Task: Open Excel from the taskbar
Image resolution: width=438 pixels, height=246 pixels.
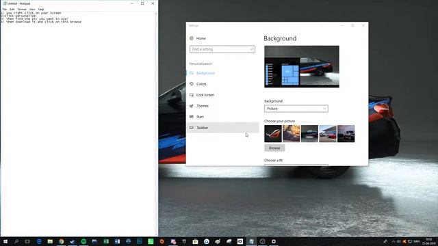Action: tap(106, 241)
